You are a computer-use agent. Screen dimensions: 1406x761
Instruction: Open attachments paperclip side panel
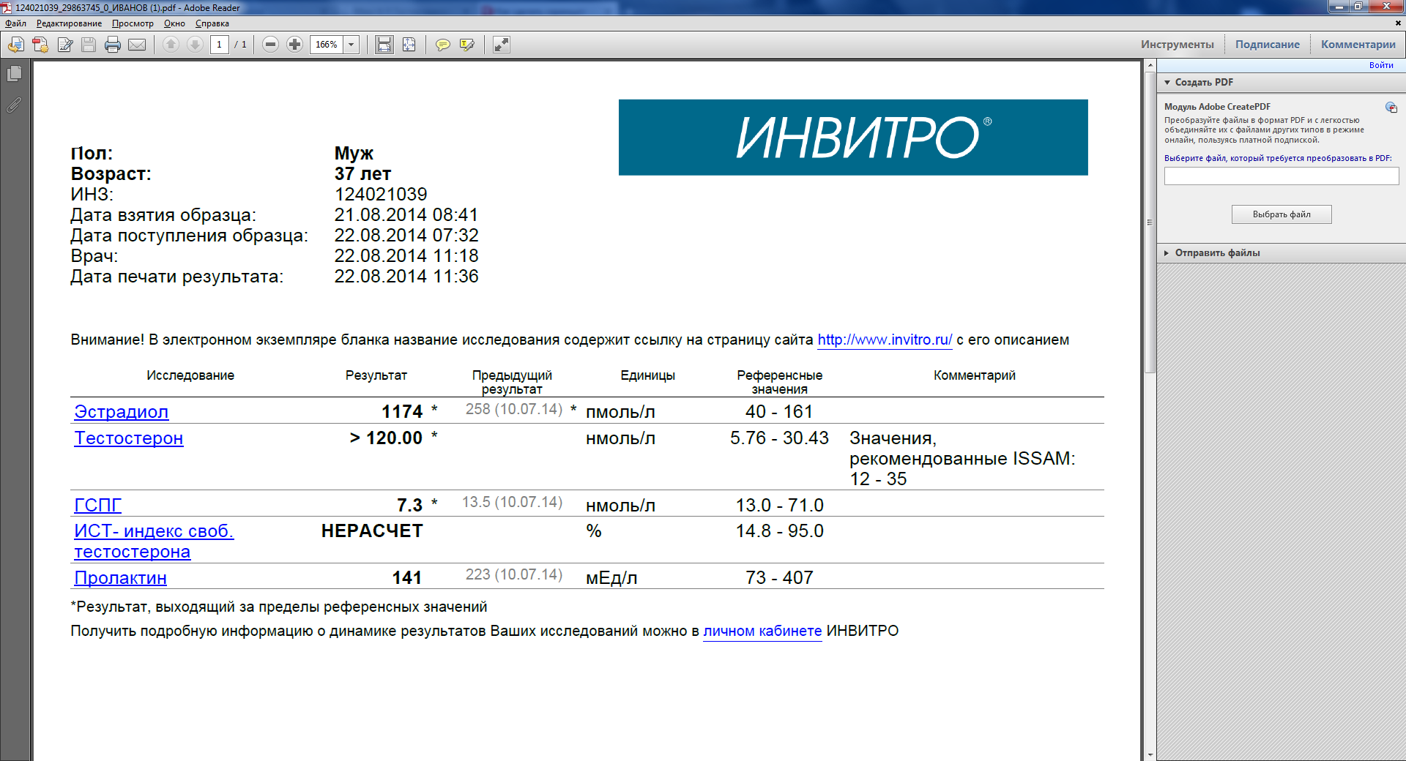click(x=14, y=105)
